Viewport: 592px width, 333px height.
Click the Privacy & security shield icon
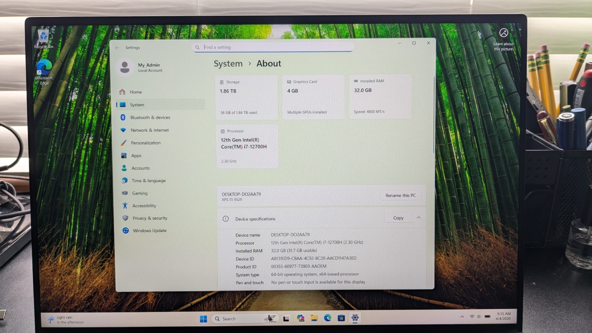[125, 218]
